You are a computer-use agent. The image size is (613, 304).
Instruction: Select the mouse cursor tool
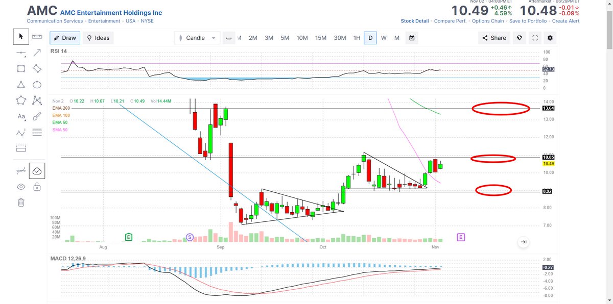coord(21,36)
